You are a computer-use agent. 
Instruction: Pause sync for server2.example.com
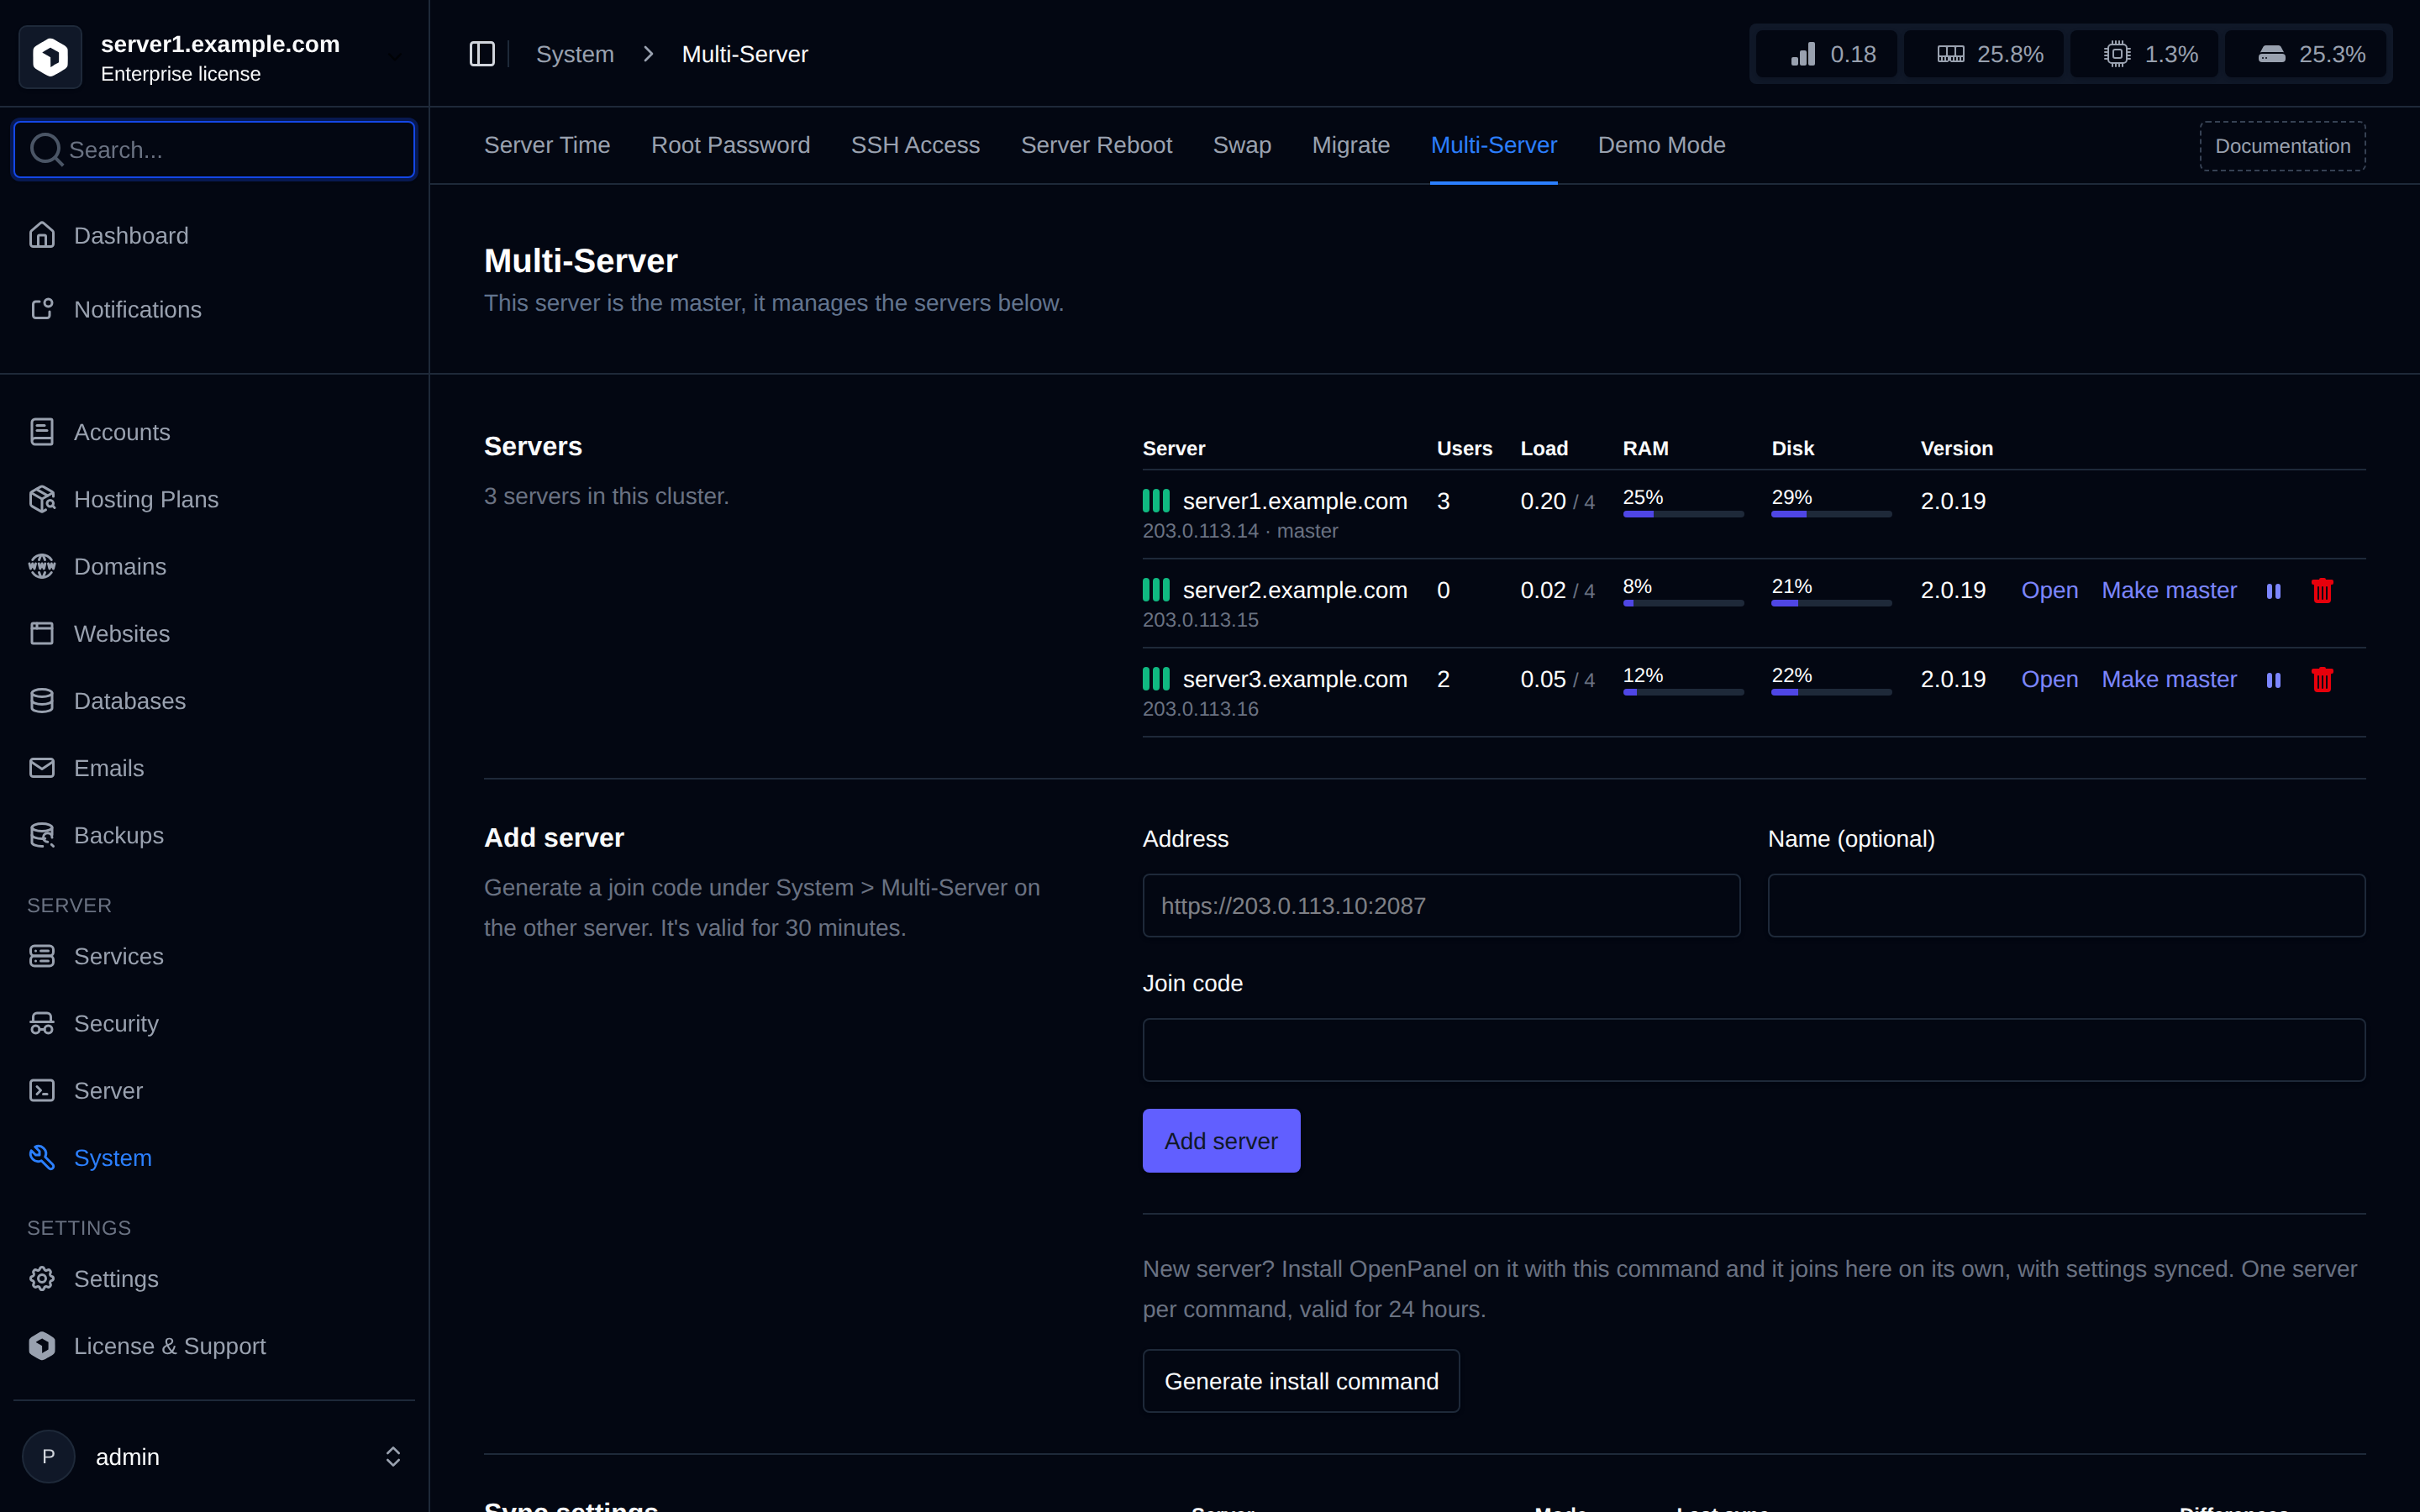(2273, 591)
